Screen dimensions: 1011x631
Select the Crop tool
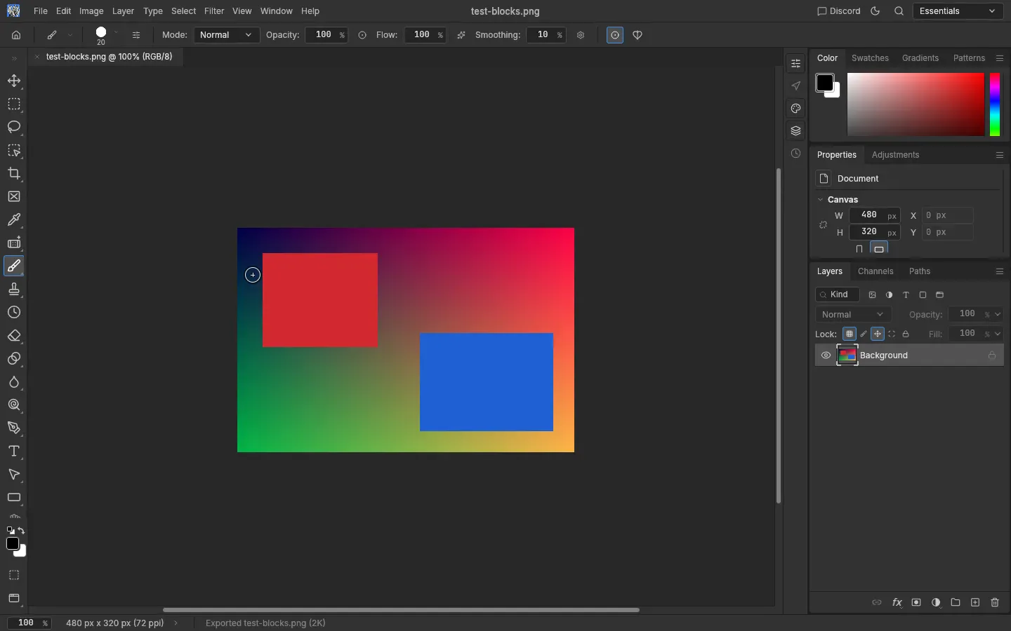click(x=14, y=173)
